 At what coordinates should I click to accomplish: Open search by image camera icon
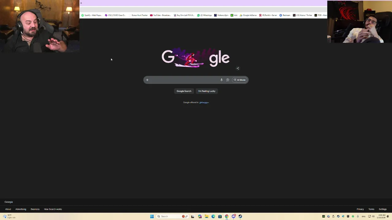point(228,80)
